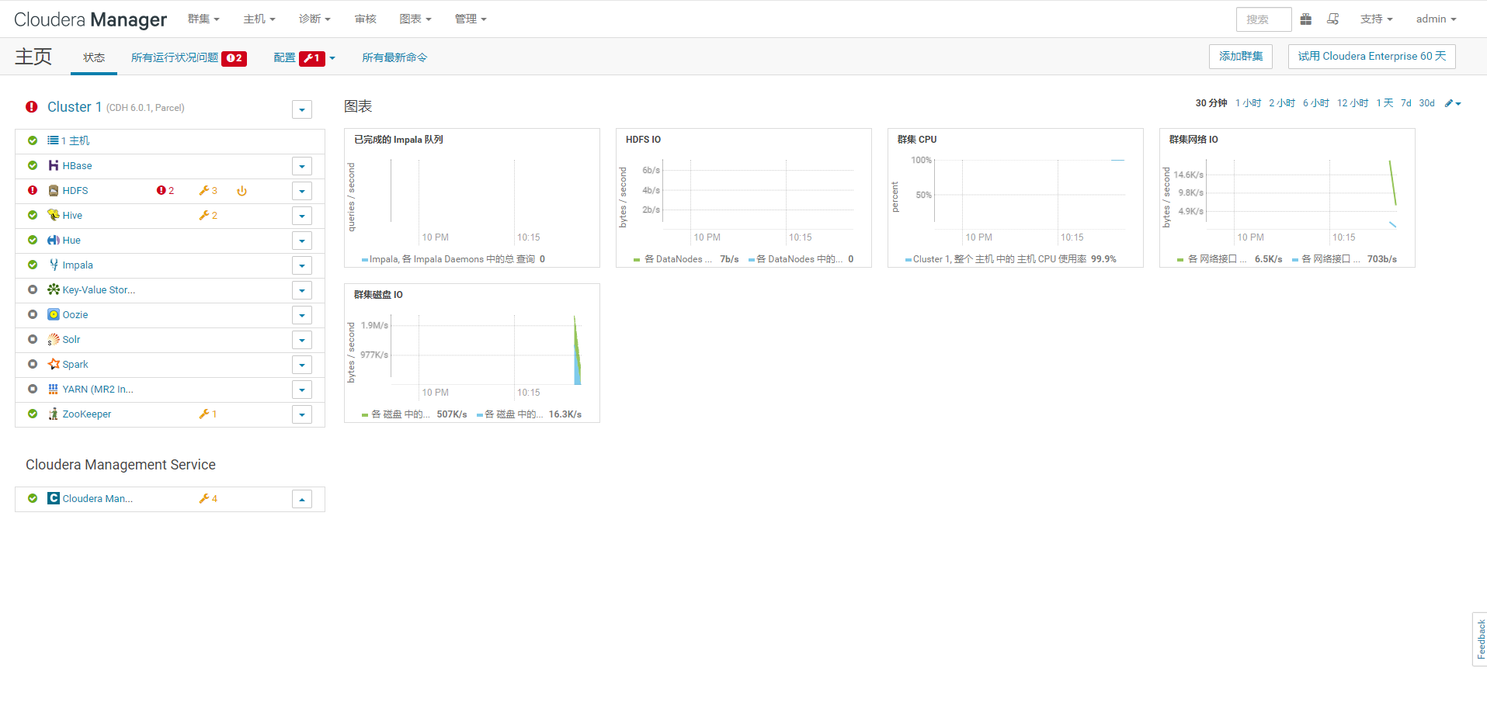The width and height of the screenshot is (1487, 724).
Task: Open Cloudera Management Service wrench issues
Action: 208,499
